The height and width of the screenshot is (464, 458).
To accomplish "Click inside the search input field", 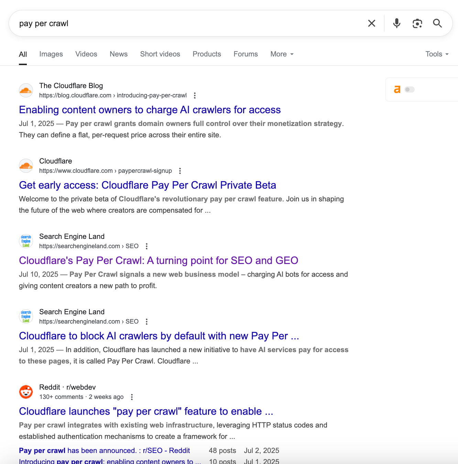I will pyautogui.click(x=138, y=23).
